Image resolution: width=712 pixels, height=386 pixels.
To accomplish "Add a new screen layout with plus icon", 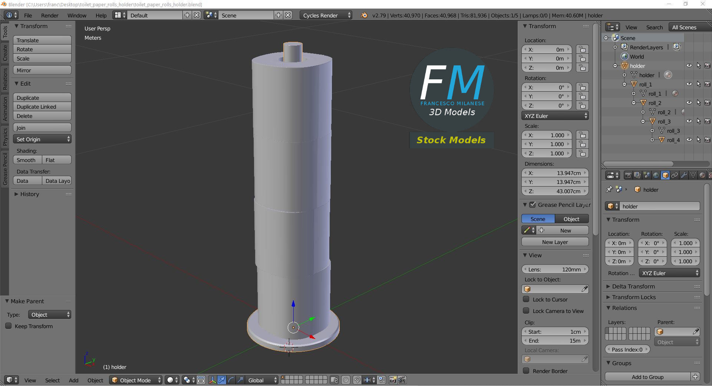I will 187,15.
